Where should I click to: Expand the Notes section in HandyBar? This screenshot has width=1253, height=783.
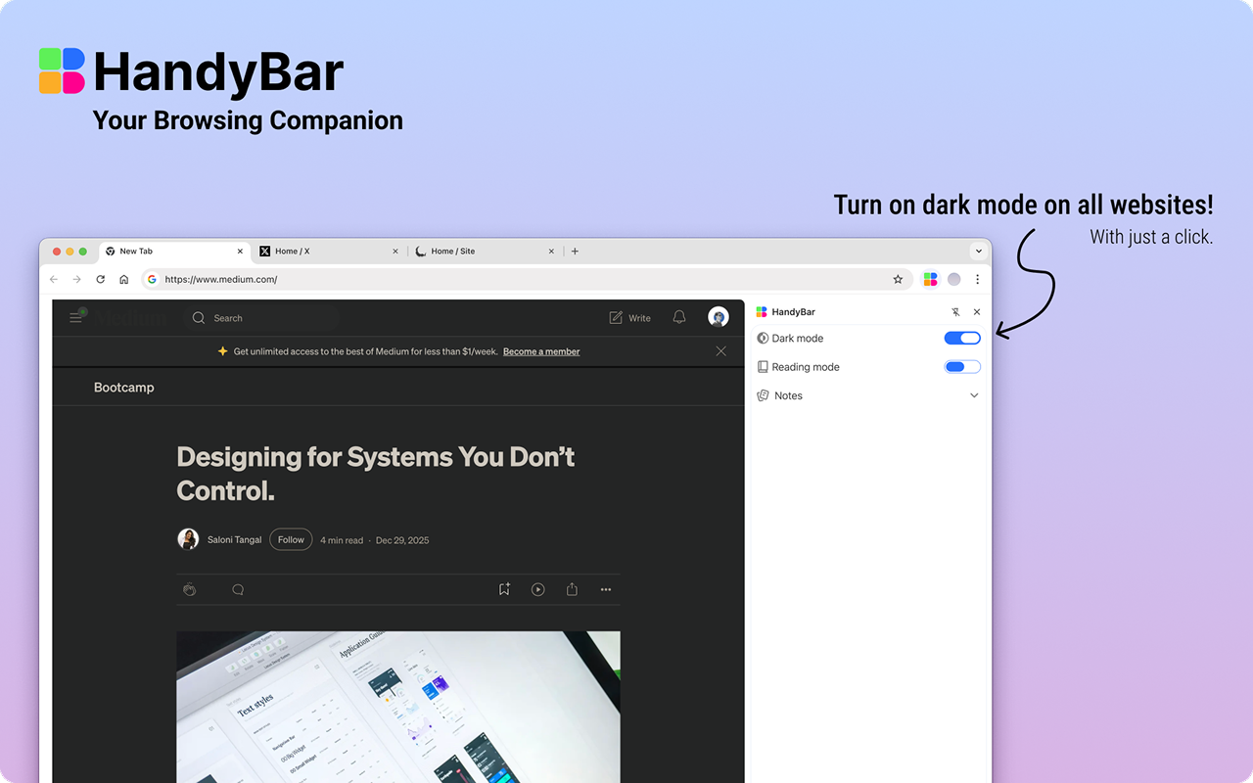point(974,394)
